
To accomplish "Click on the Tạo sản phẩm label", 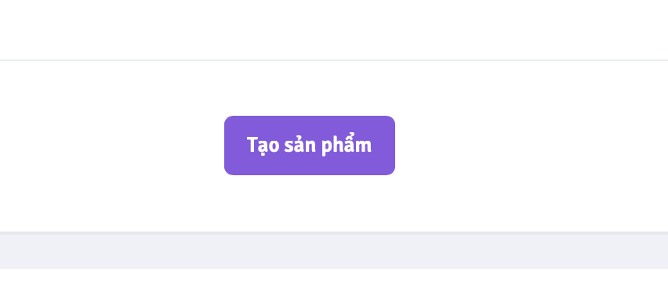I will [x=309, y=145].
